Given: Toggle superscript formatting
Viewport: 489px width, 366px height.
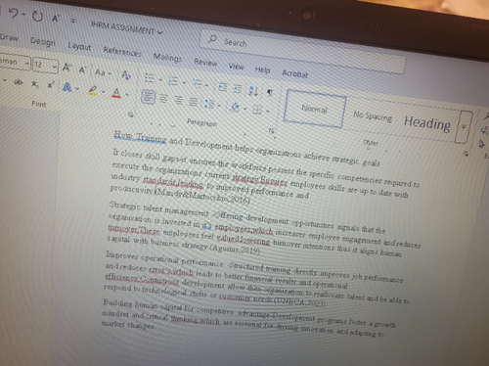Looking at the screenshot, I should tap(51, 85).
